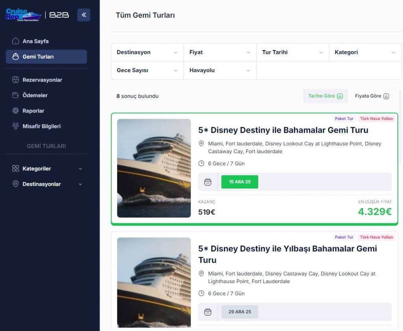Select the 29 ARA 25 date
Image resolution: width=403 pixels, height=331 pixels.
[240, 312]
